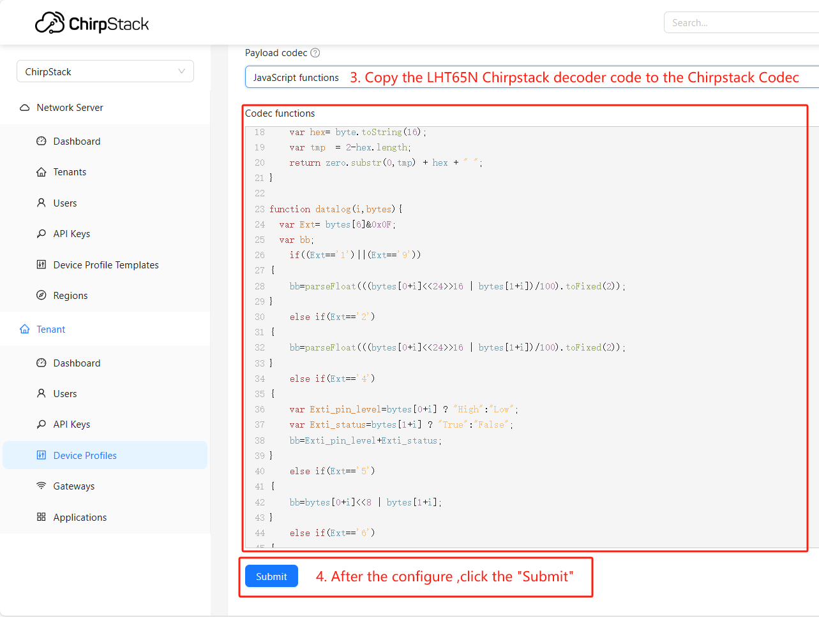Click the Tenant Users person icon

click(41, 394)
